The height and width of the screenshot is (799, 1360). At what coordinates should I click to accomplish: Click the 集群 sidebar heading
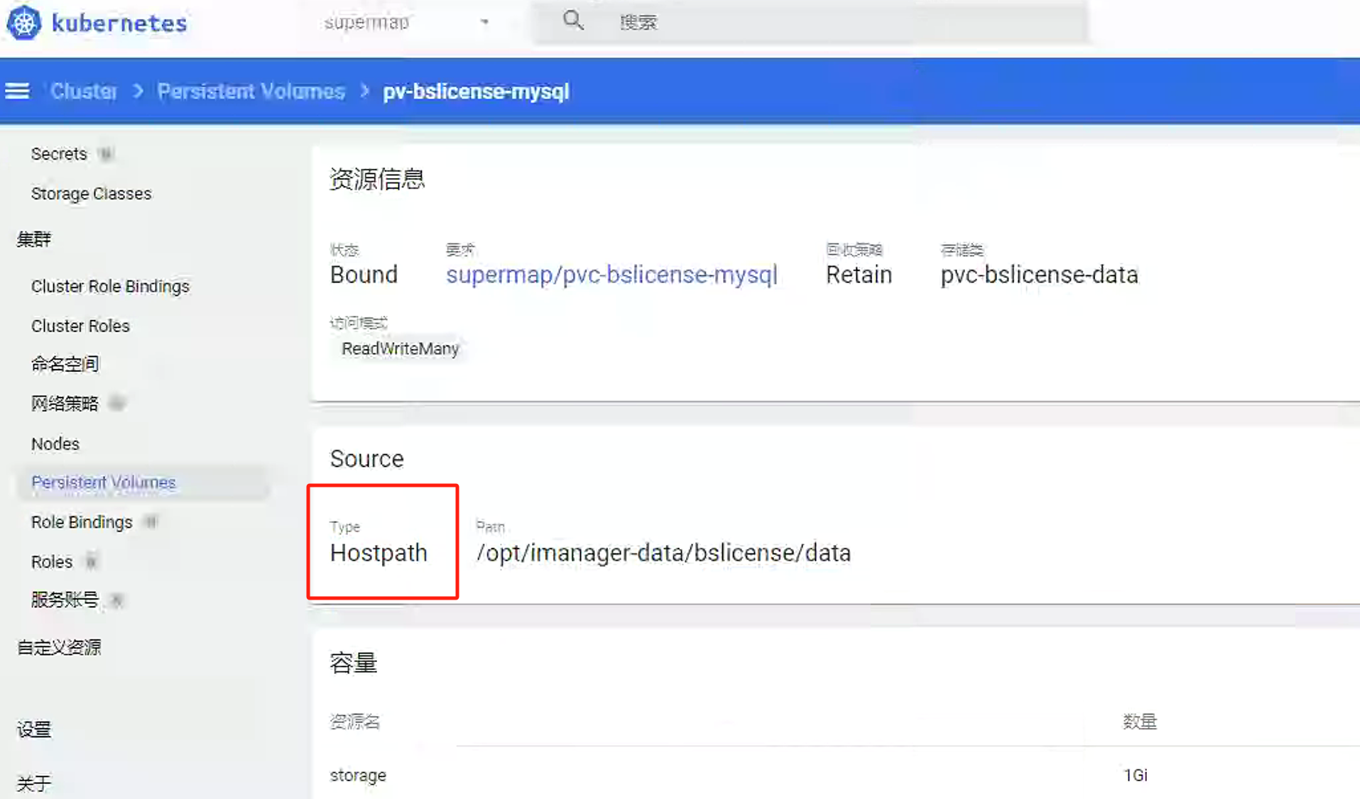tap(34, 239)
